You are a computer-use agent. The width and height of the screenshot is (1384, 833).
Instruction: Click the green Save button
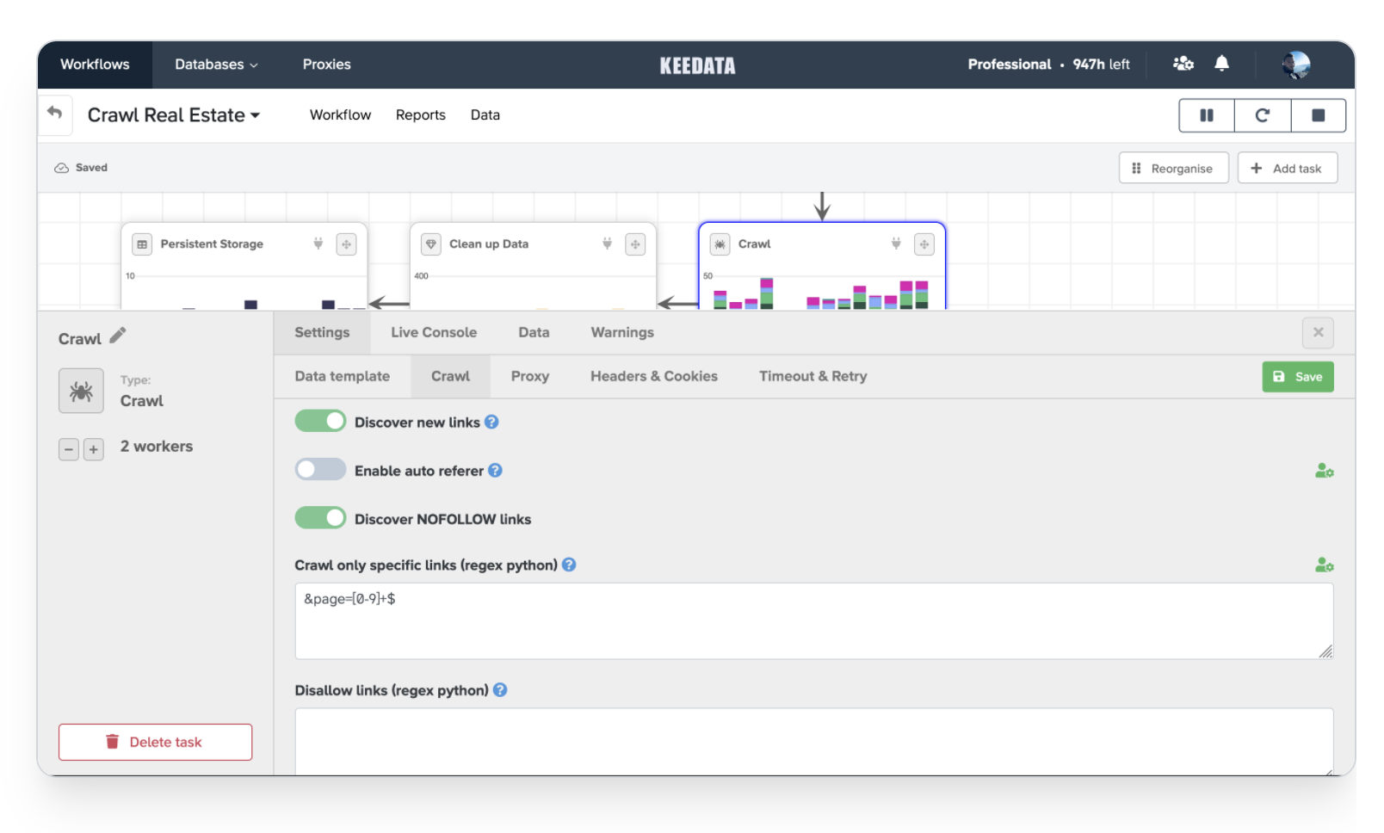click(1297, 377)
